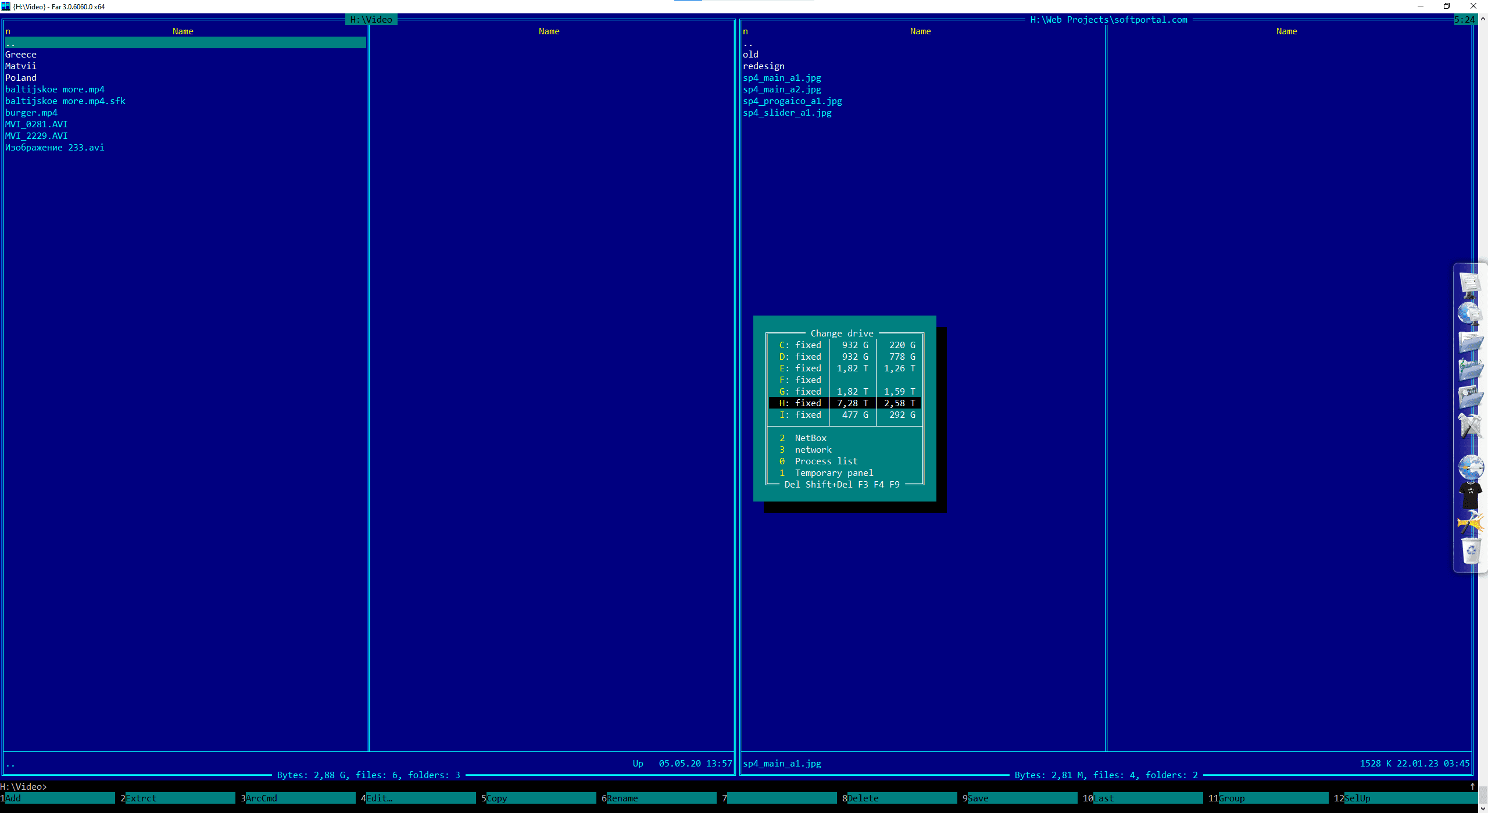
Task: Select sp4_progaico_a1.jpg file in right panel
Action: [792, 101]
